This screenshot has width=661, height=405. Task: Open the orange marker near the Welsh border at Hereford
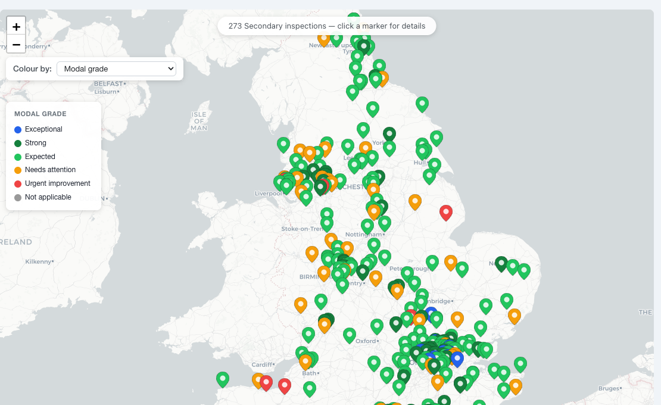coord(301,305)
